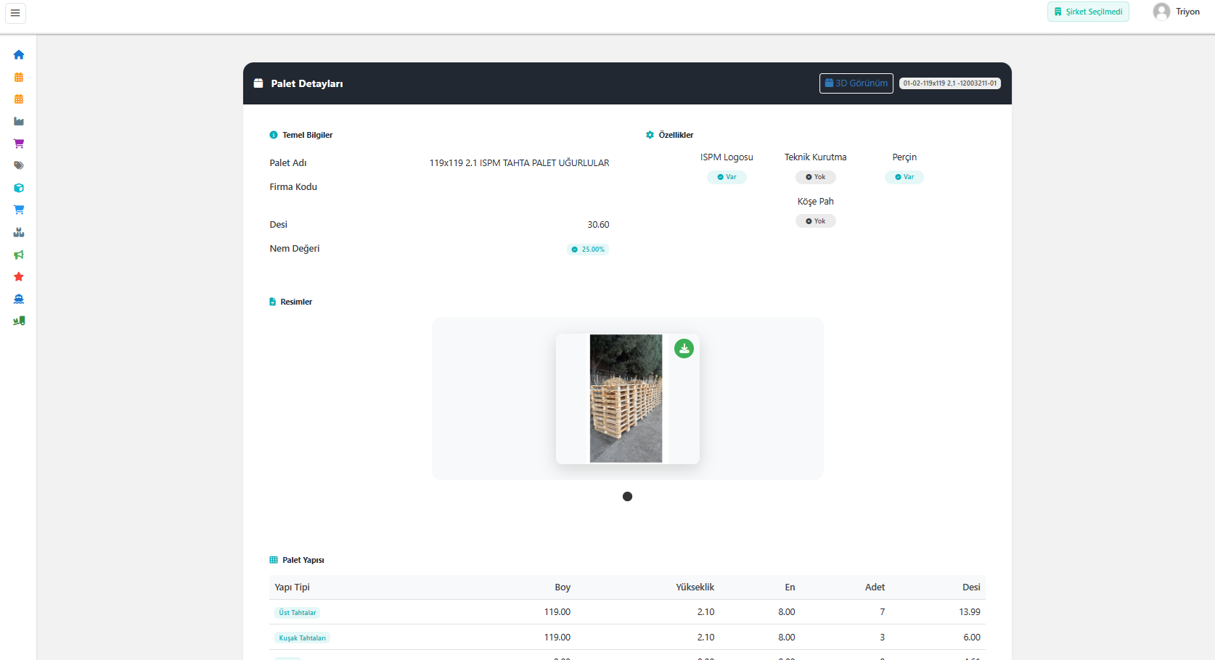Click the purple shopping cart sidebar icon
The width and height of the screenshot is (1215, 660).
pyautogui.click(x=19, y=144)
